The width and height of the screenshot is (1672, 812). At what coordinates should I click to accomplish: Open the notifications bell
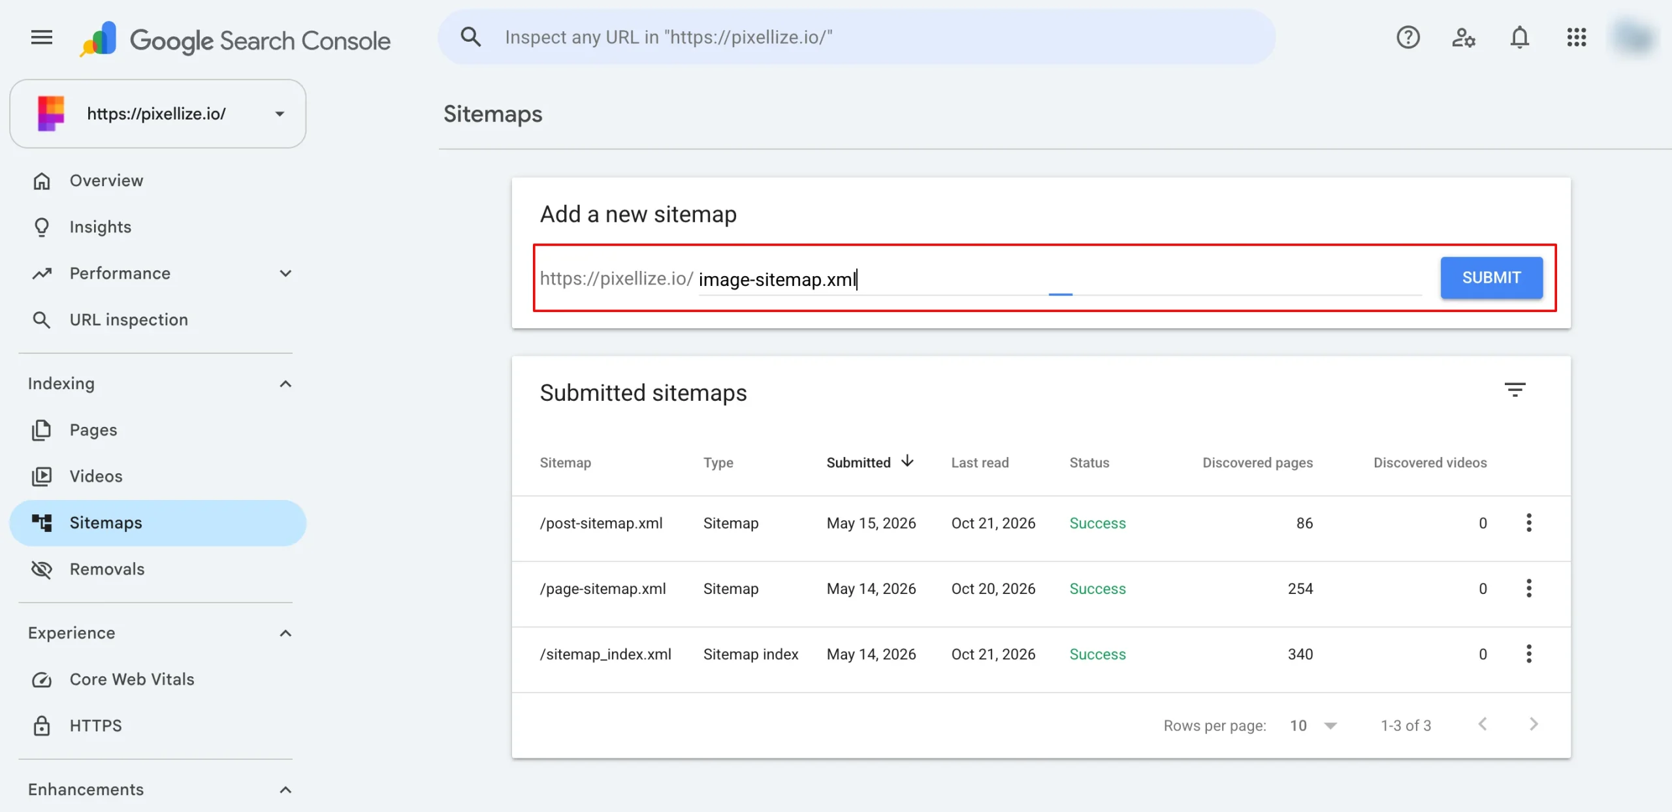[1520, 37]
